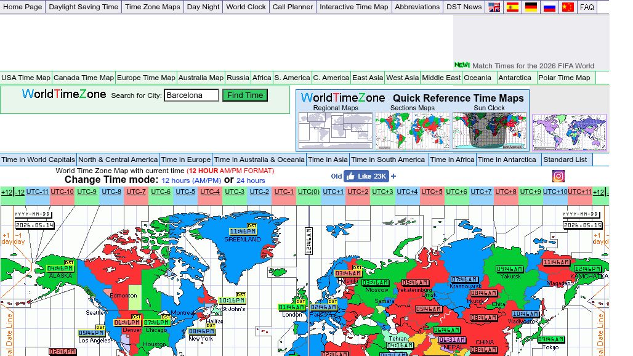Switch to the English (UK) flag language
Screen dimensions: 633x356
494,7
